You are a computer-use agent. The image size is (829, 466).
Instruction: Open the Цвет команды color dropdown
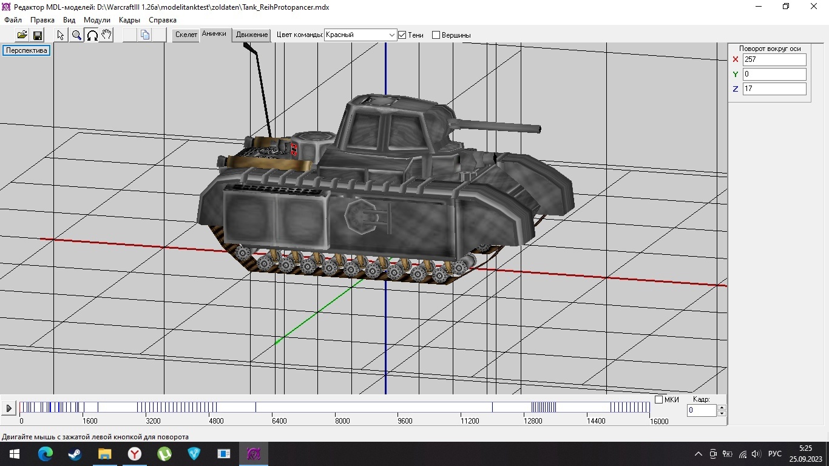point(391,35)
